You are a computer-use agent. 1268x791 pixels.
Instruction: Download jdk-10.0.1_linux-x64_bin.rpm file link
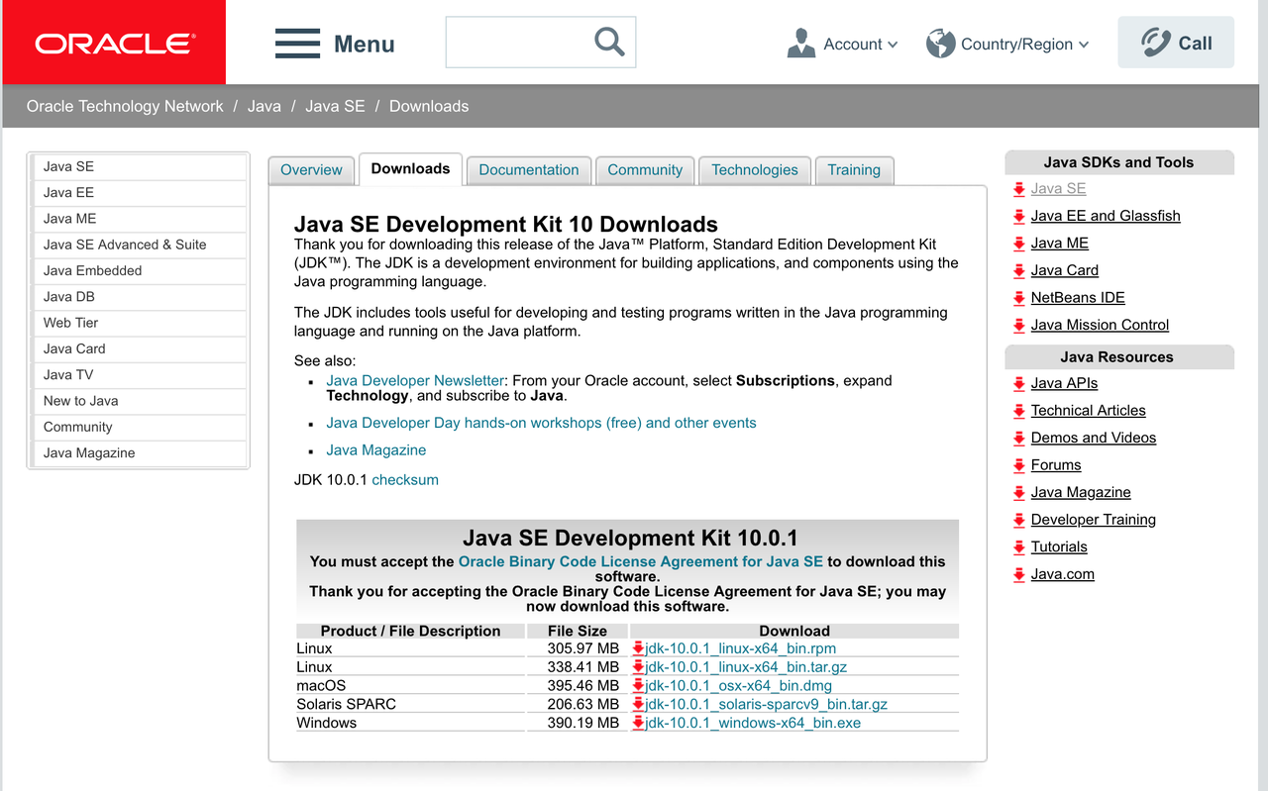[x=741, y=648]
